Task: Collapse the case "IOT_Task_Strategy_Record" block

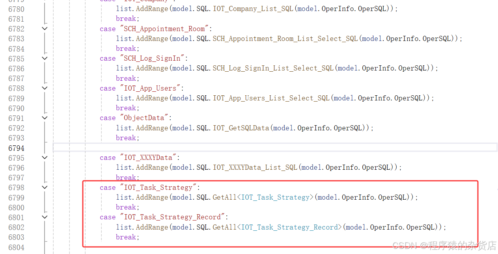Action: 45,217
